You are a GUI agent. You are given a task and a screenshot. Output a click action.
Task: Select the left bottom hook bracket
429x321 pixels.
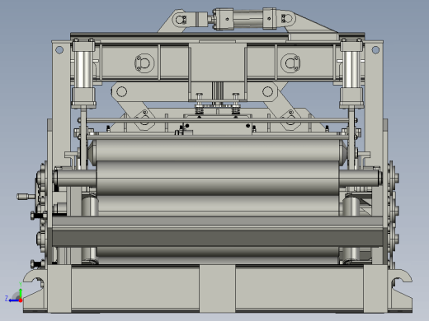pos(35,291)
